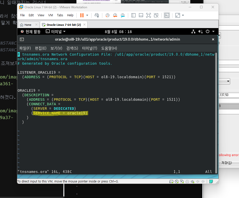Take a snapshot of this virtual machine
239x198 pixels.
click(107, 15)
